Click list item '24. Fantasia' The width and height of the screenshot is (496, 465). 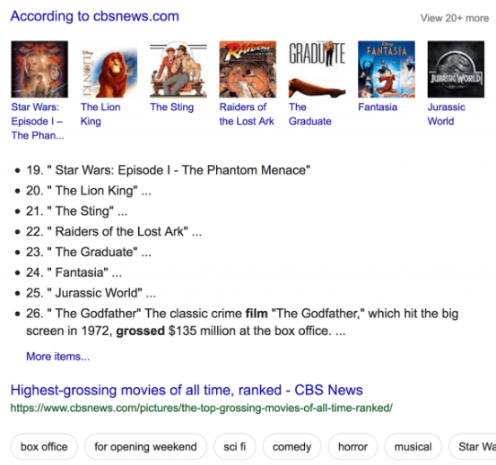[74, 272]
